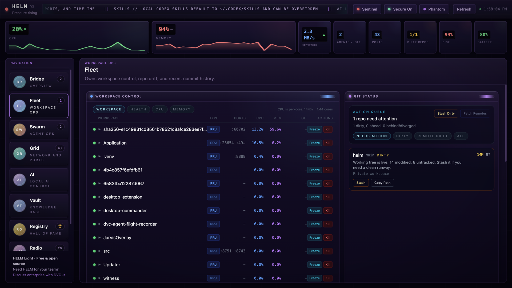Expand the Application workspace row
The image size is (512, 288).
99,143
